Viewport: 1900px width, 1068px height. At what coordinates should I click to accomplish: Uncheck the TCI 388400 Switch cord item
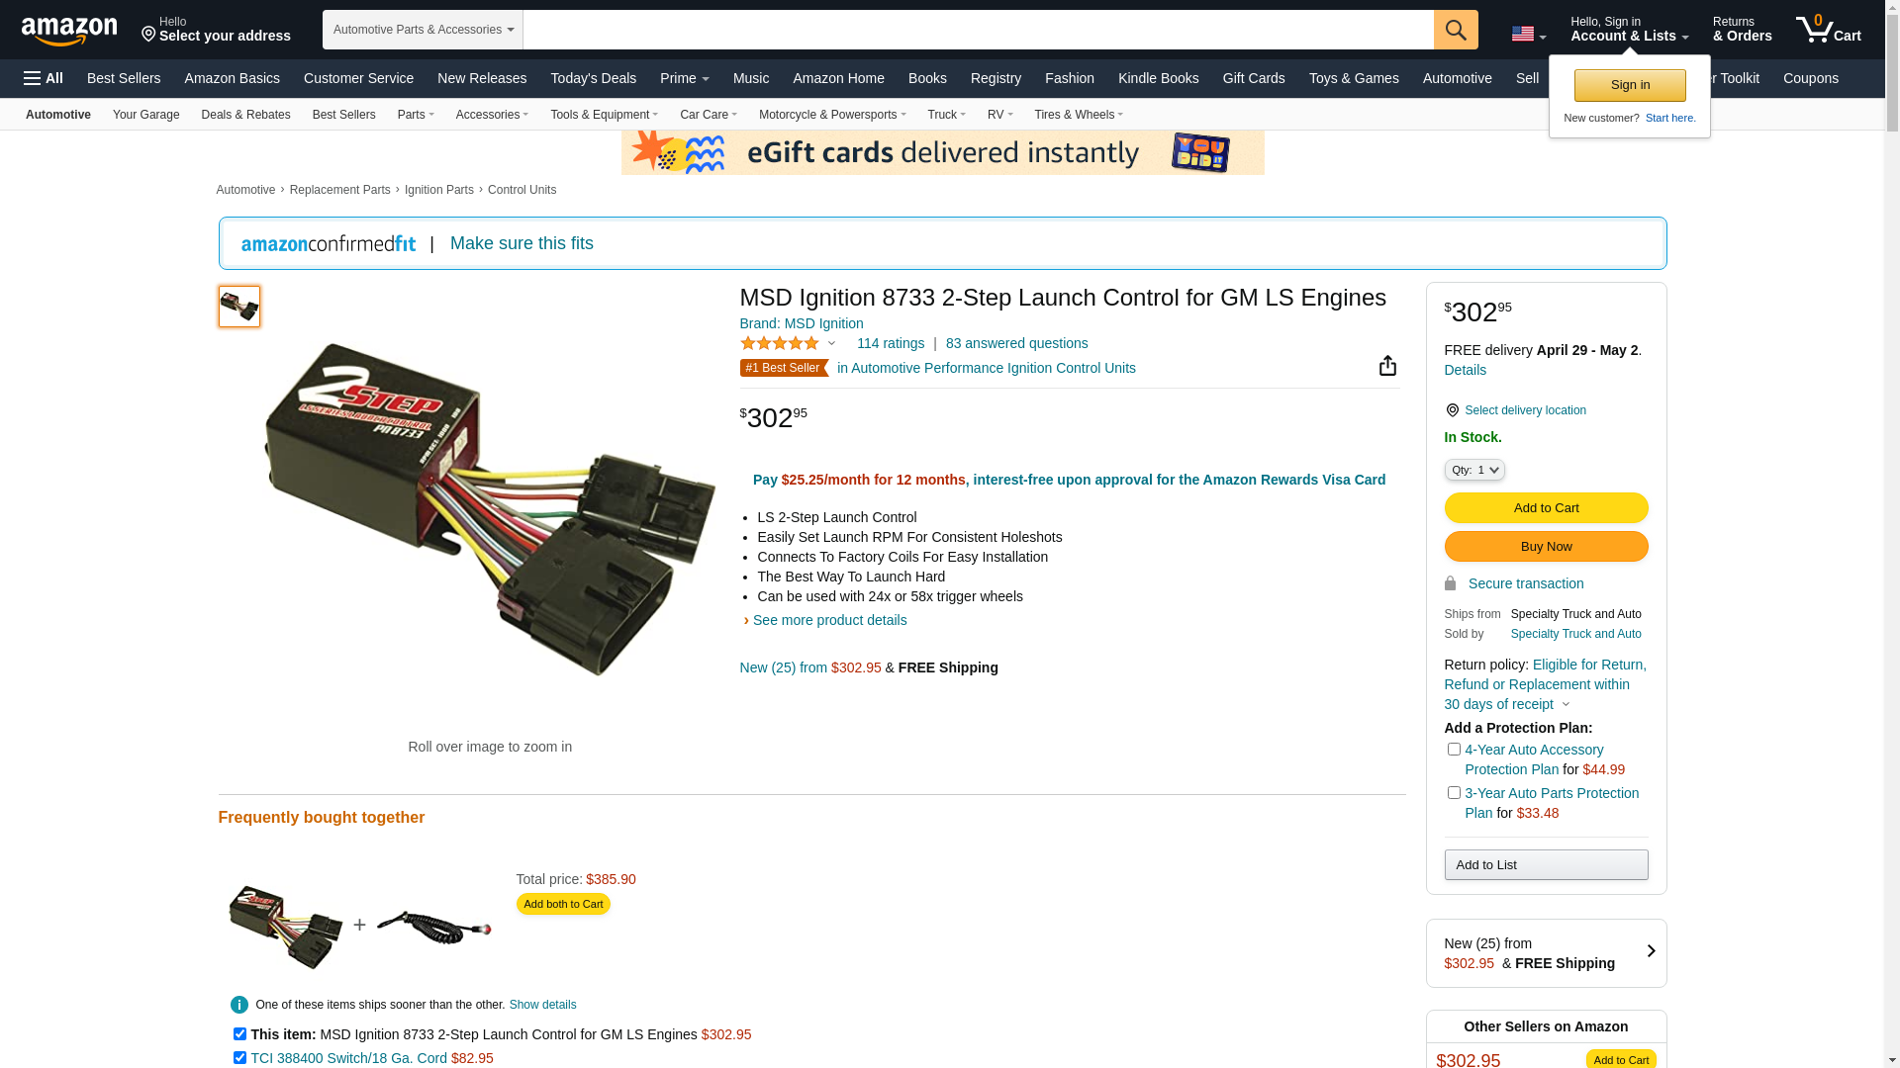(x=239, y=1057)
